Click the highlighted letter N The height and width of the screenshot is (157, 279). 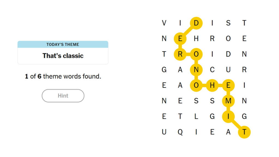click(x=197, y=70)
